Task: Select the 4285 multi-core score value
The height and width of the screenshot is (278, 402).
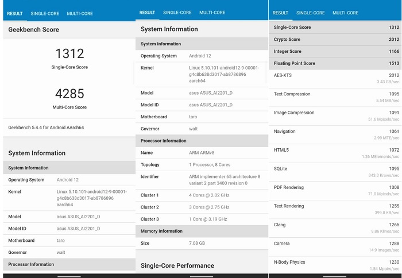Action: tap(69, 94)
